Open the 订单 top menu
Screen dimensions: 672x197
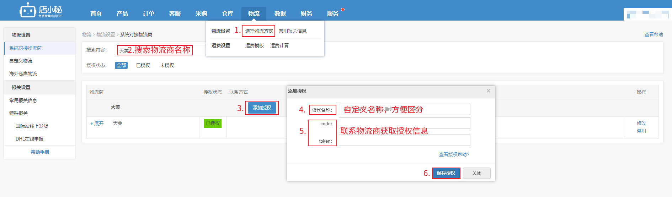[149, 13]
